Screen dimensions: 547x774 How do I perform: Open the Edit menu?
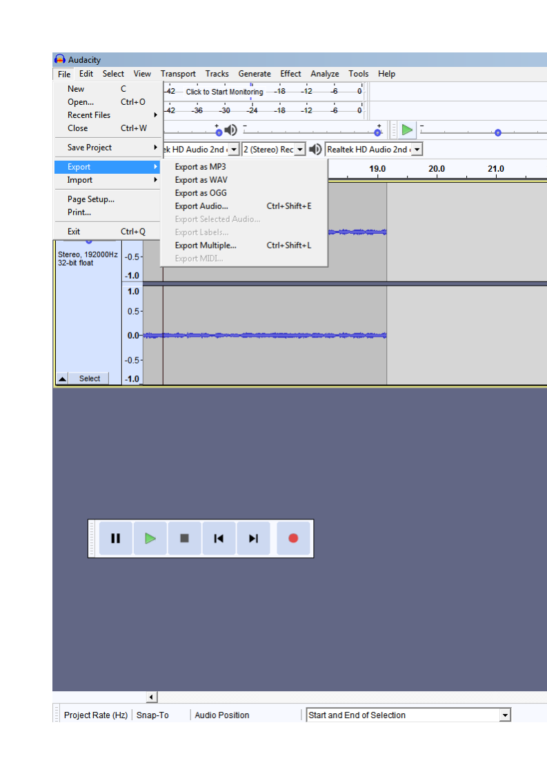[86, 74]
